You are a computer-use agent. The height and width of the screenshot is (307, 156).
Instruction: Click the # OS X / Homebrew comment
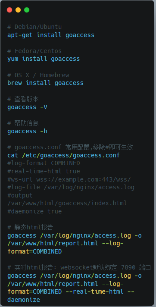(38, 75)
